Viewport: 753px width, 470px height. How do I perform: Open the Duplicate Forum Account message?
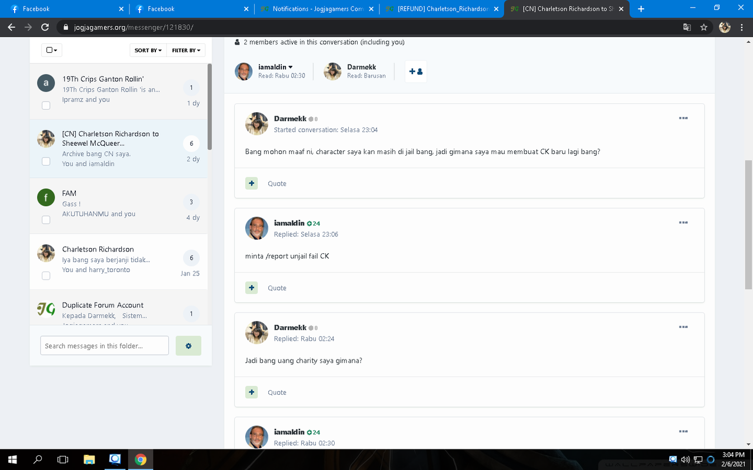coord(103,305)
